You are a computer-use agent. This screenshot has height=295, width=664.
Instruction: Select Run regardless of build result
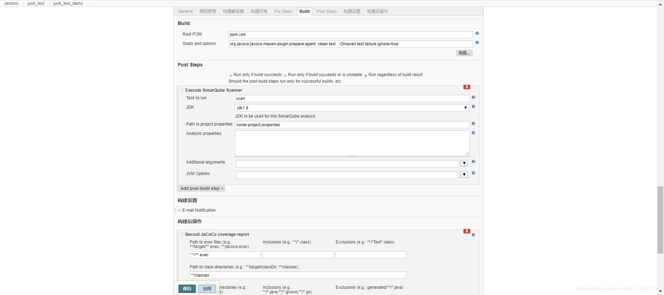click(x=366, y=75)
